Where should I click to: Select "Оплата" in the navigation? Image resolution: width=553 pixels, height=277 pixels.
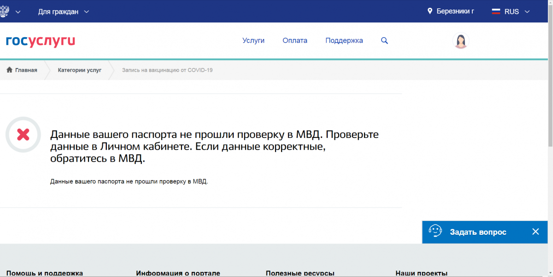pos(295,40)
